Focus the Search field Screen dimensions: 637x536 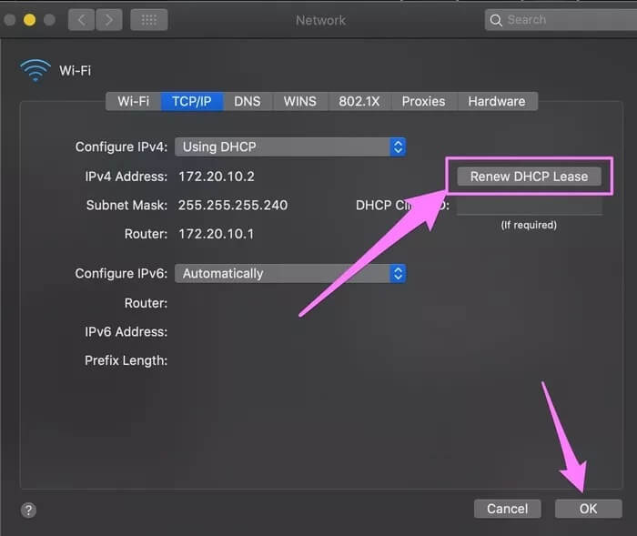click(561, 19)
